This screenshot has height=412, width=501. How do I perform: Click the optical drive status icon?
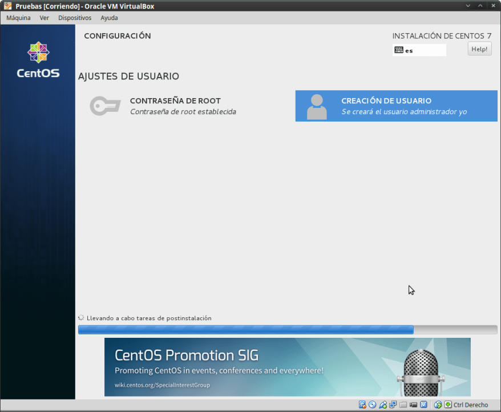tap(373, 404)
